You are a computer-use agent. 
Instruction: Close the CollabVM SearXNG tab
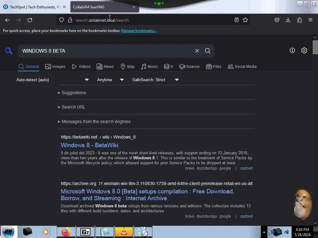coord(134,7)
